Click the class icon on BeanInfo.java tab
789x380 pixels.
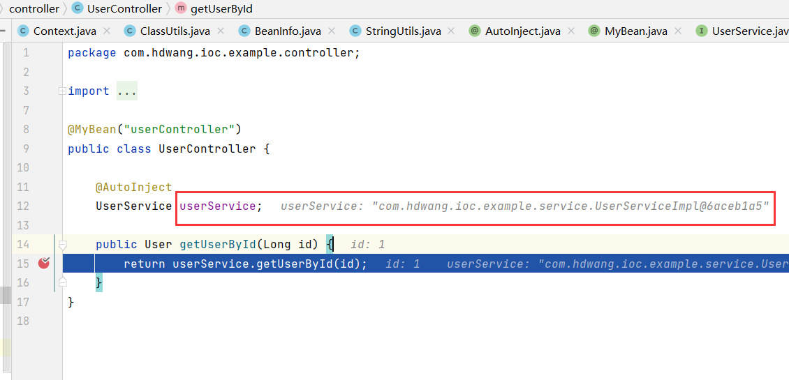tap(245, 31)
